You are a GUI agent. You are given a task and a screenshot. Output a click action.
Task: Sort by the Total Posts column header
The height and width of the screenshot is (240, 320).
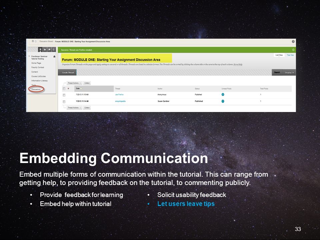point(264,89)
